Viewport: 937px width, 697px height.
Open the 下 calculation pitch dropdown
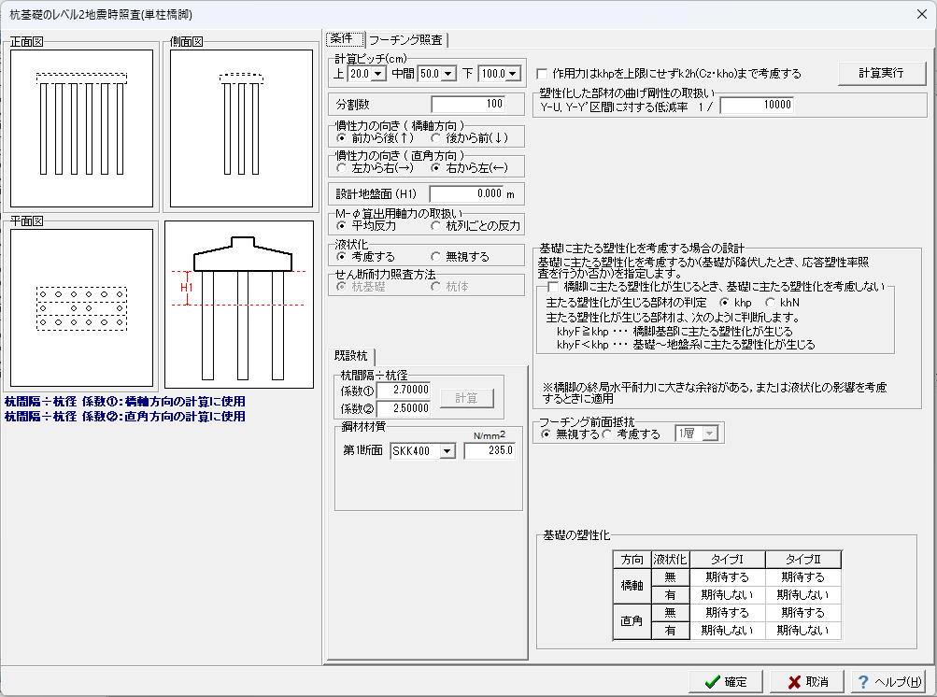[512, 74]
